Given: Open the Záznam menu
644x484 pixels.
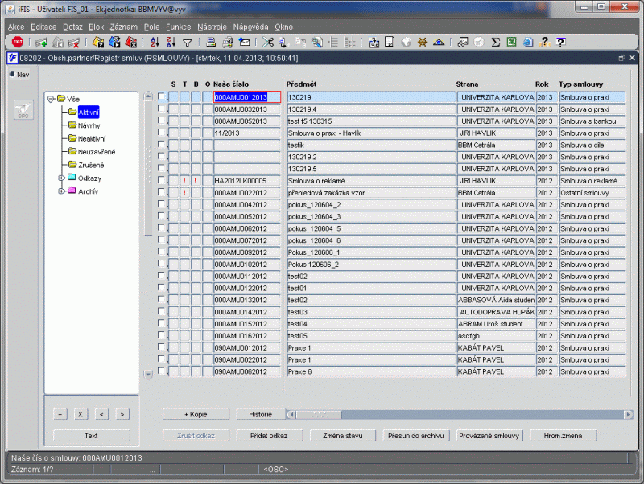Looking at the screenshot, I should pyautogui.click(x=123, y=27).
